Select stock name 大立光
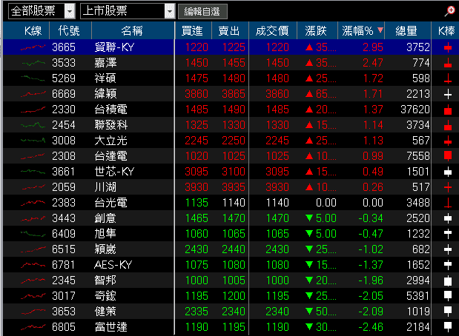Screen dimensions: 459x336 (111, 141)
